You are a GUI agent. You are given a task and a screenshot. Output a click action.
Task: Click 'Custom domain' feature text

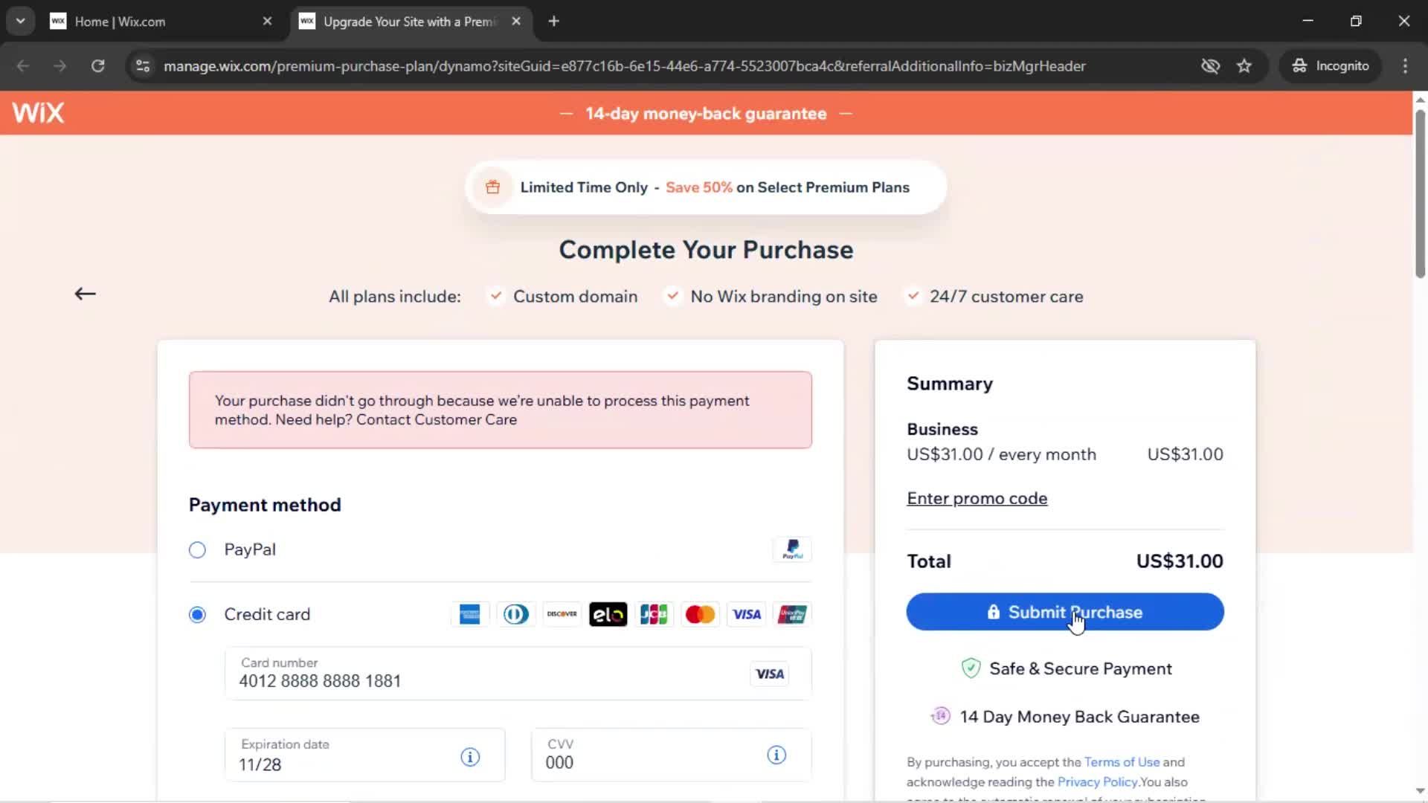(x=575, y=296)
